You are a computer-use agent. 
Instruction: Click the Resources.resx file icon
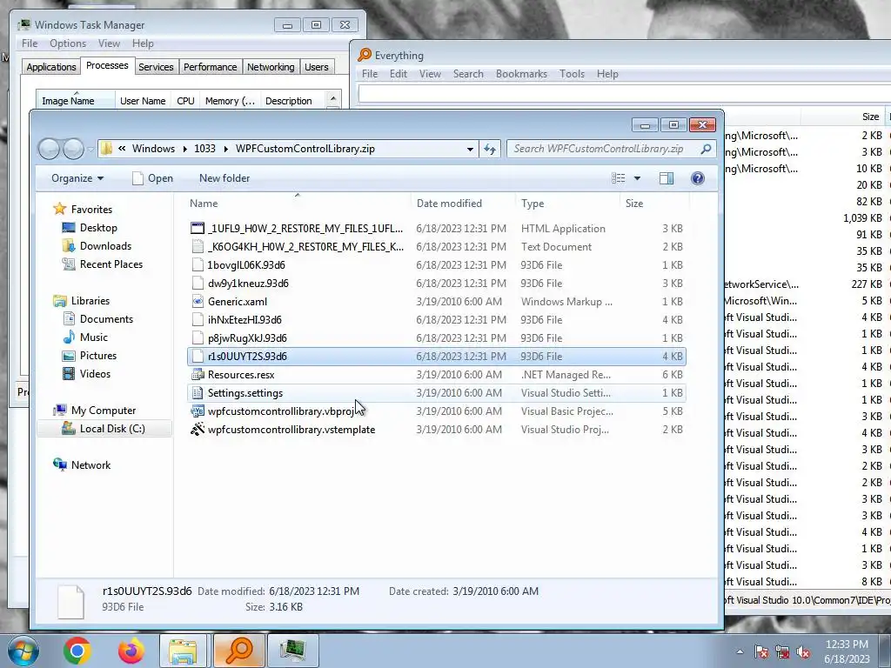198,374
